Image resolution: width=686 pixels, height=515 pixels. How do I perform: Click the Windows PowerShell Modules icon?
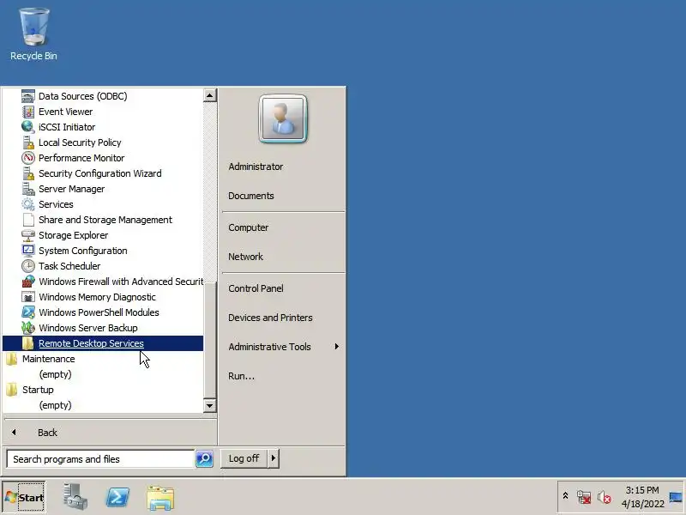click(x=28, y=312)
